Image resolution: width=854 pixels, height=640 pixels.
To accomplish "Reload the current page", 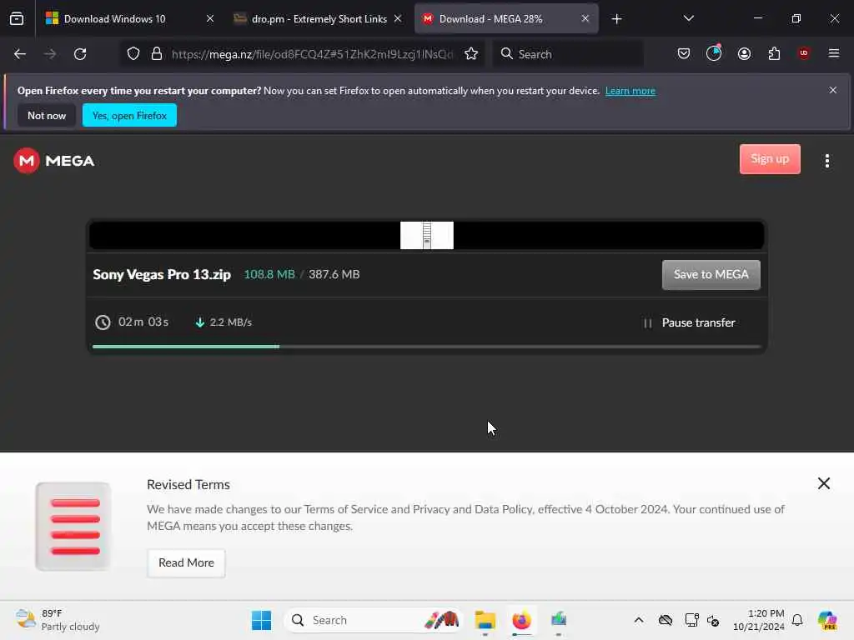I will [x=81, y=54].
